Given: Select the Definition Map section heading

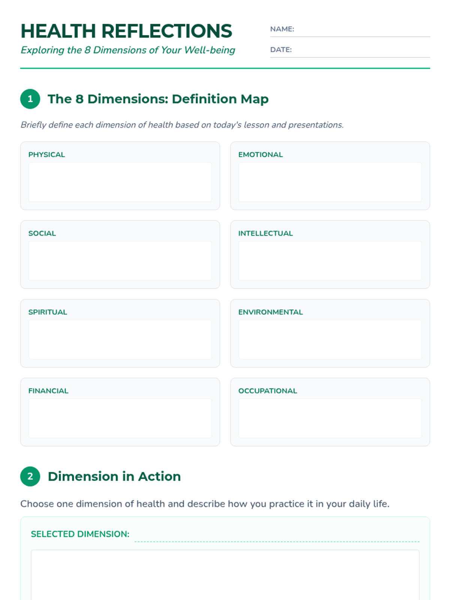Looking at the screenshot, I should point(158,99).
